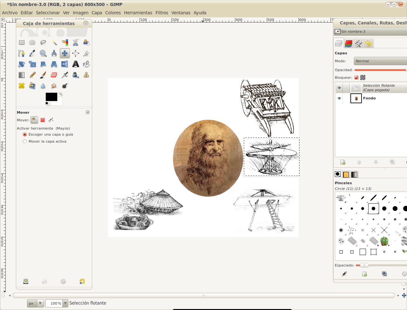The image size is (407, 310).
Task: Hide the Fondo layer
Action: (339, 98)
